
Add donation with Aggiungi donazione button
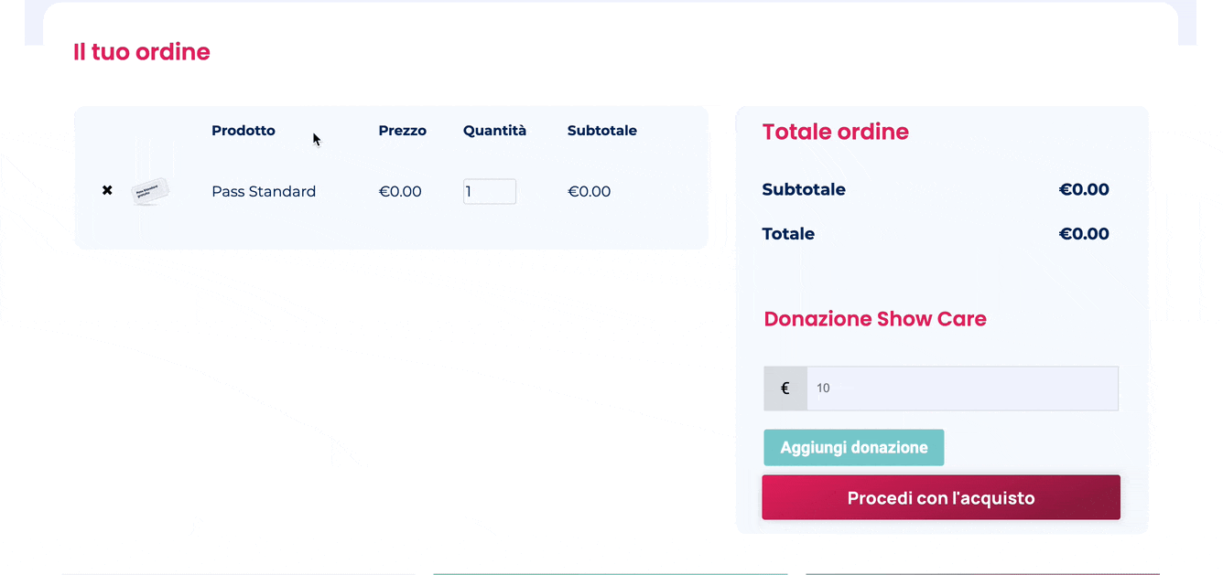[x=854, y=448]
